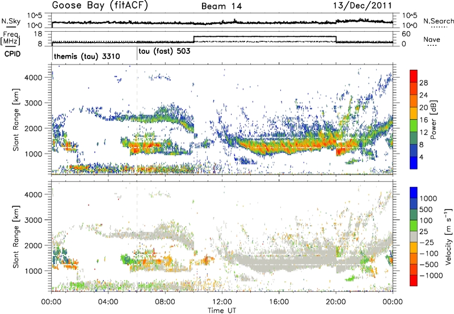Click the '4000' tick in the power panel
Screen dimensions: 454x314
coord(33,78)
